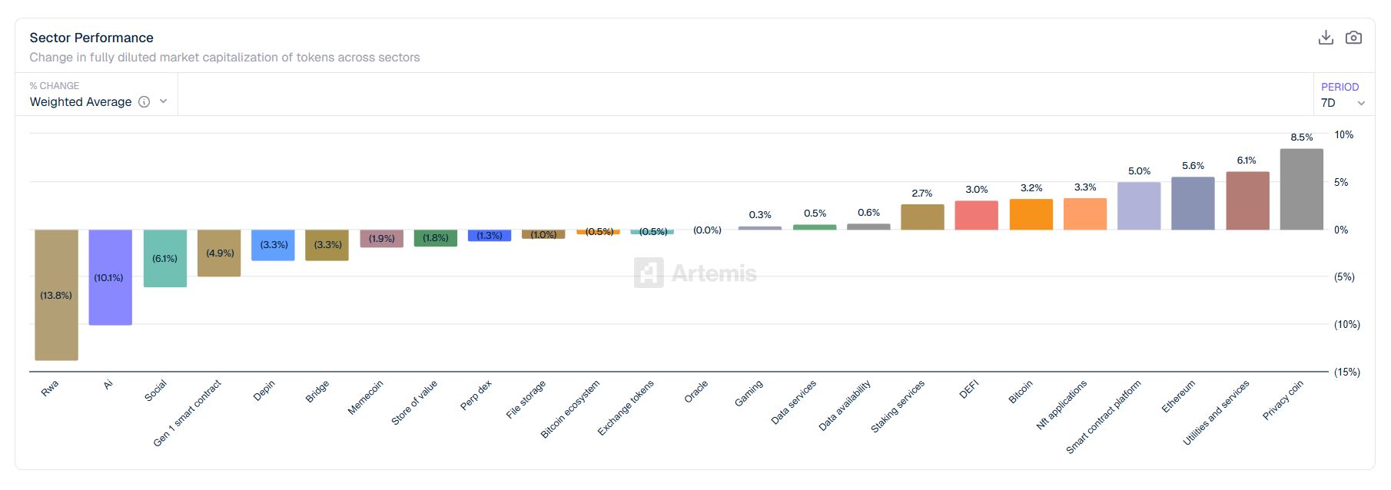
Task: Open the Weighted Average dropdown
Action: [x=81, y=102]
